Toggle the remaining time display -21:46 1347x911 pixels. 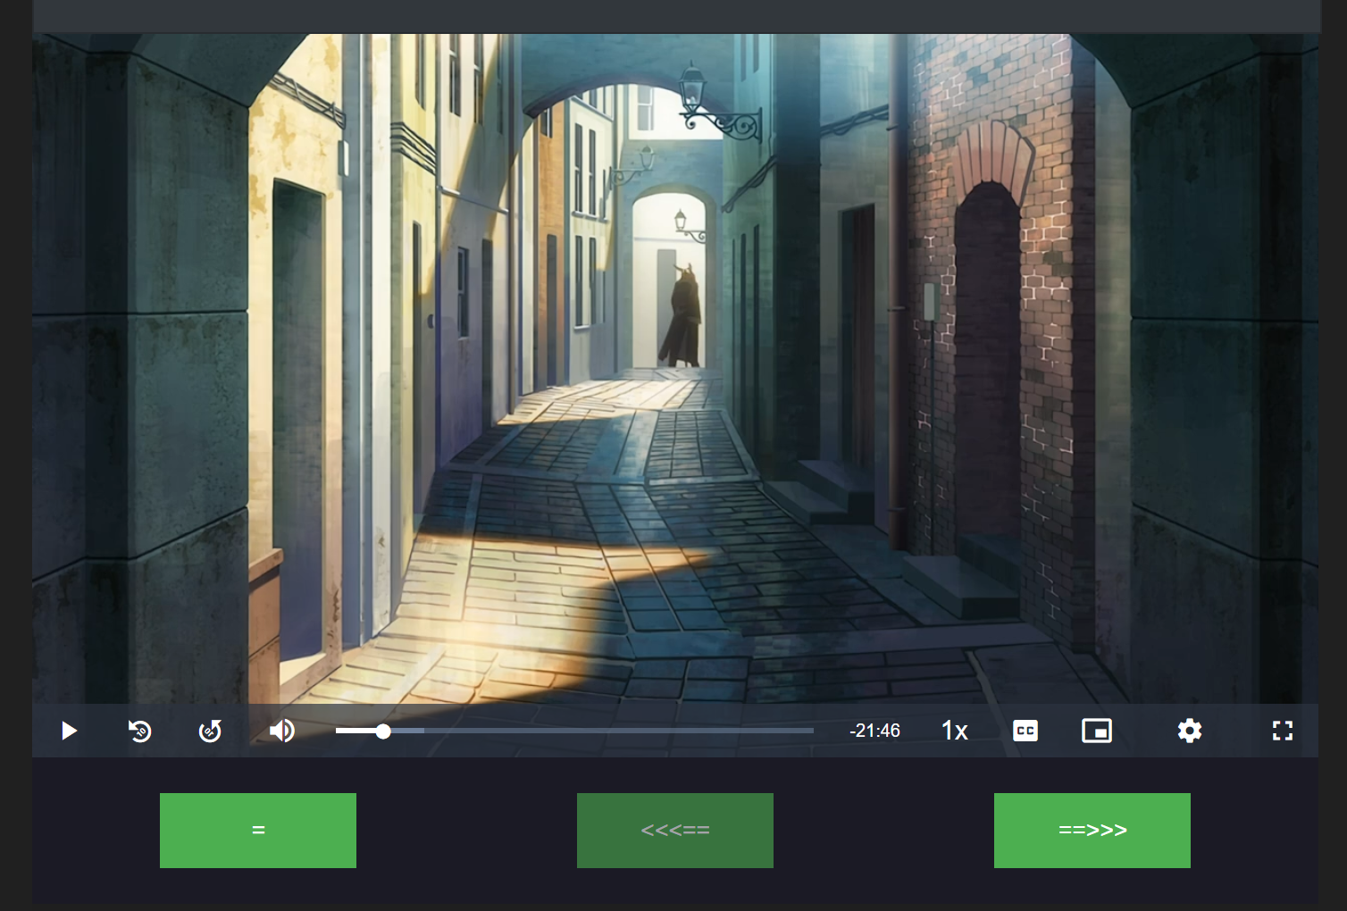tap(874, 731)
